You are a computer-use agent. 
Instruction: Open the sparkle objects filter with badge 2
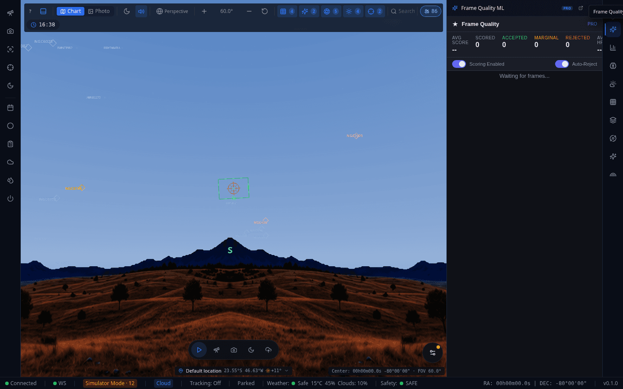(309, 11)
